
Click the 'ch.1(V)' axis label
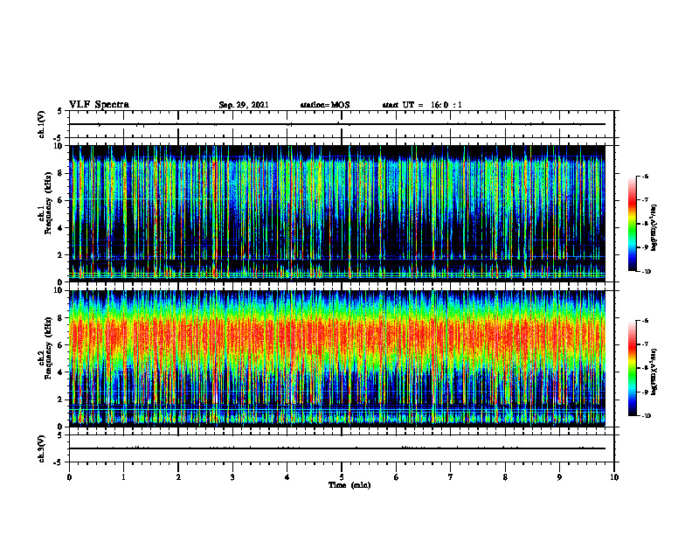[x=42, y=124]
